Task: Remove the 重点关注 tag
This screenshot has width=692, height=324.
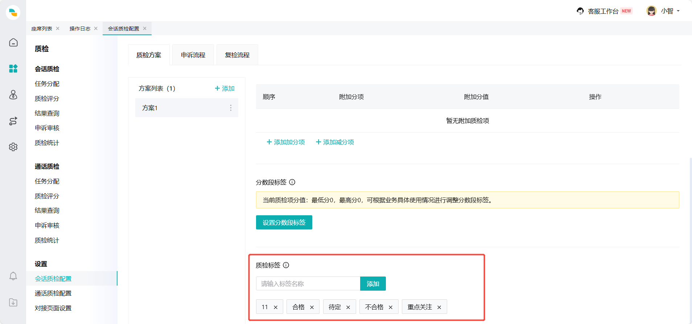Action: (439, 307)
